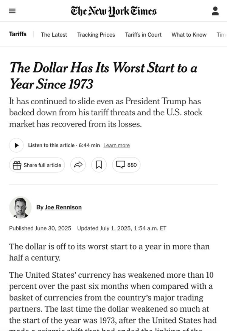Select the What to Know tab
This screenshot has width=227, height=331.
pos(189,34)
